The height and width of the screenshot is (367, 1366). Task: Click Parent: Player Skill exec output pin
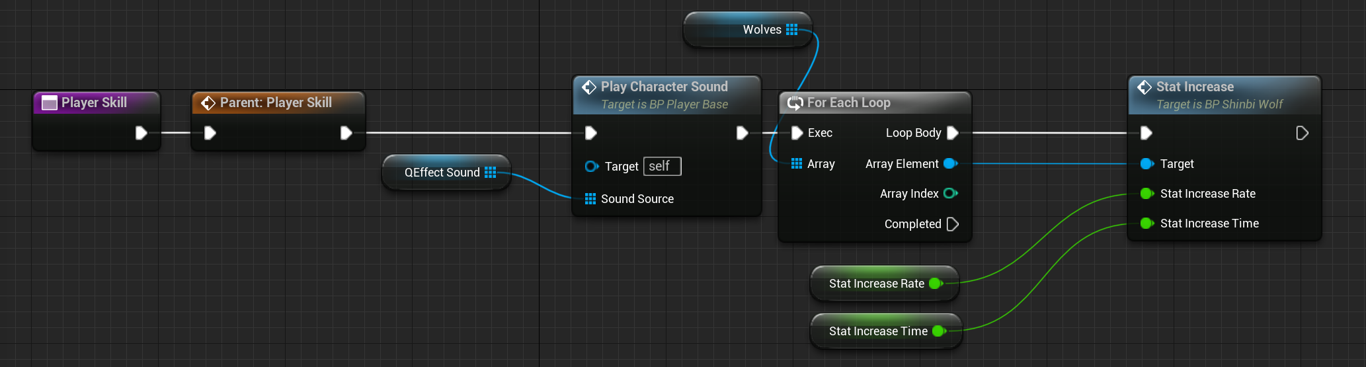pos(346,133)
